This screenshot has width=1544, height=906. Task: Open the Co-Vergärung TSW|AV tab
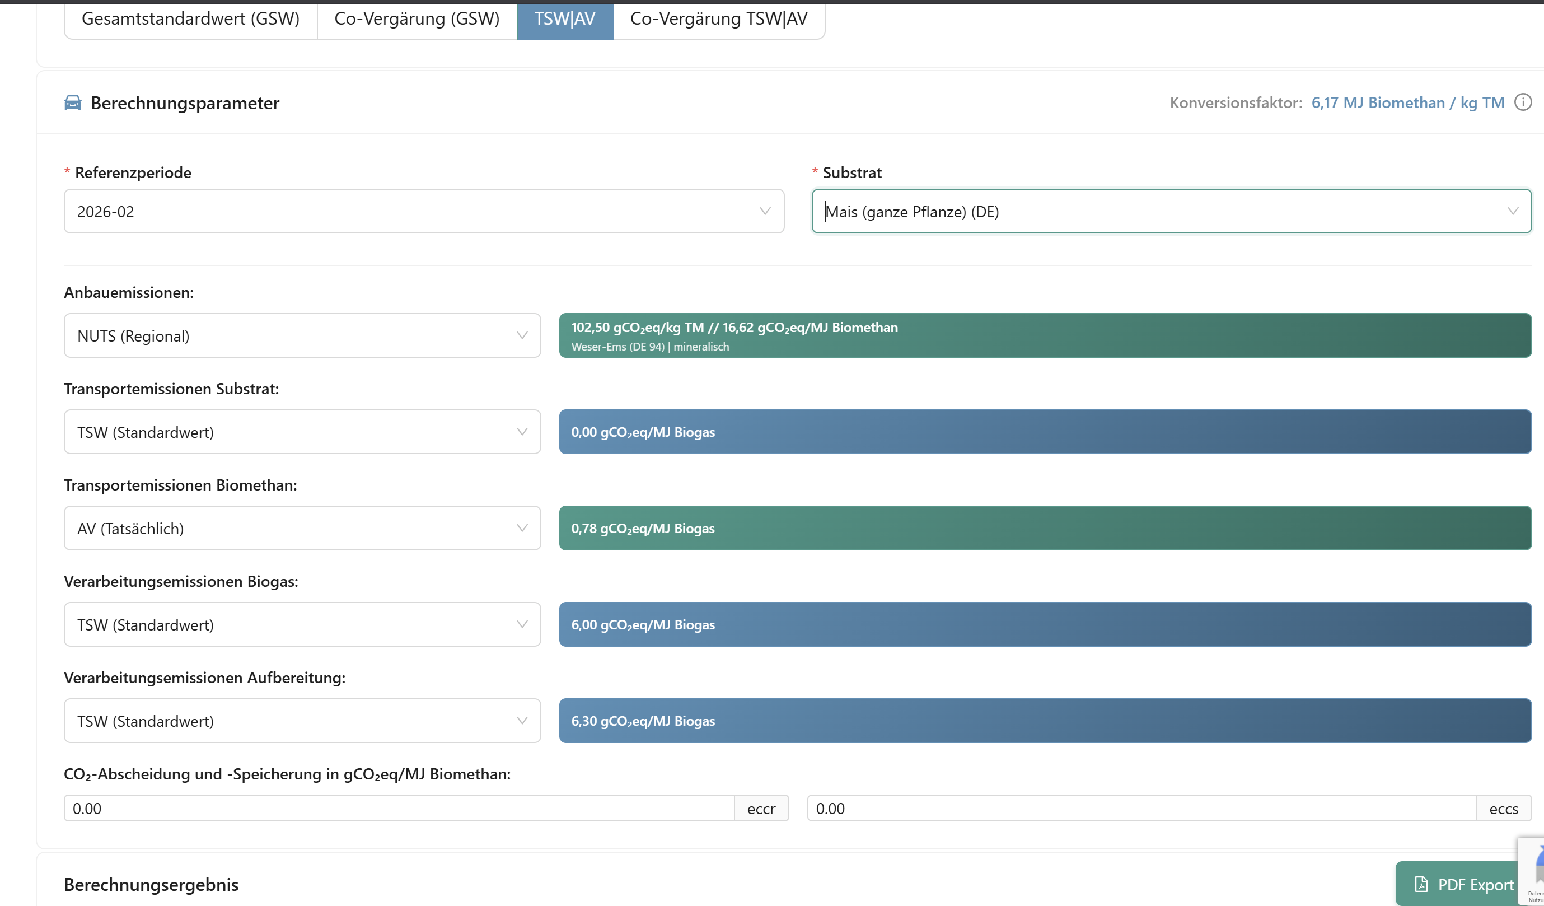pyautogui.click(x=719, y=19)
